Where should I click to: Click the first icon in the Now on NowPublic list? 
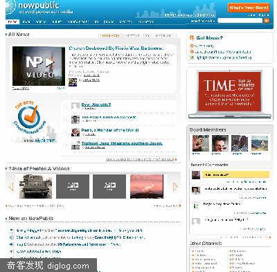pyautogui.click(x=11, y=230)
